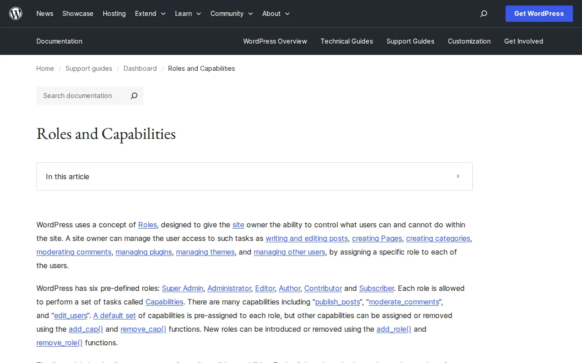Open the Community dropdown
582x363 pixels.
click(231, 14)
